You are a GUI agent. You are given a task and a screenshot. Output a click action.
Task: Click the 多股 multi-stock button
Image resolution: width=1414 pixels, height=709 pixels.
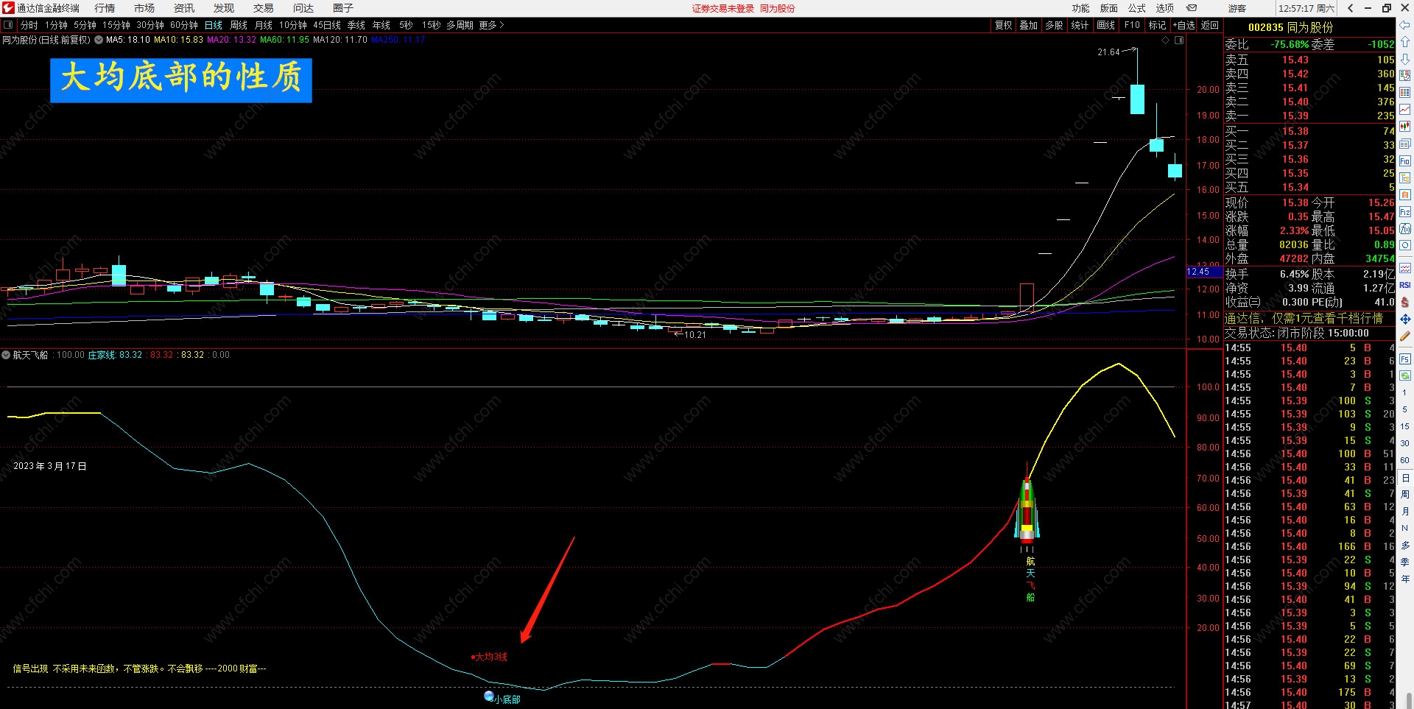tap(1055, 25)
